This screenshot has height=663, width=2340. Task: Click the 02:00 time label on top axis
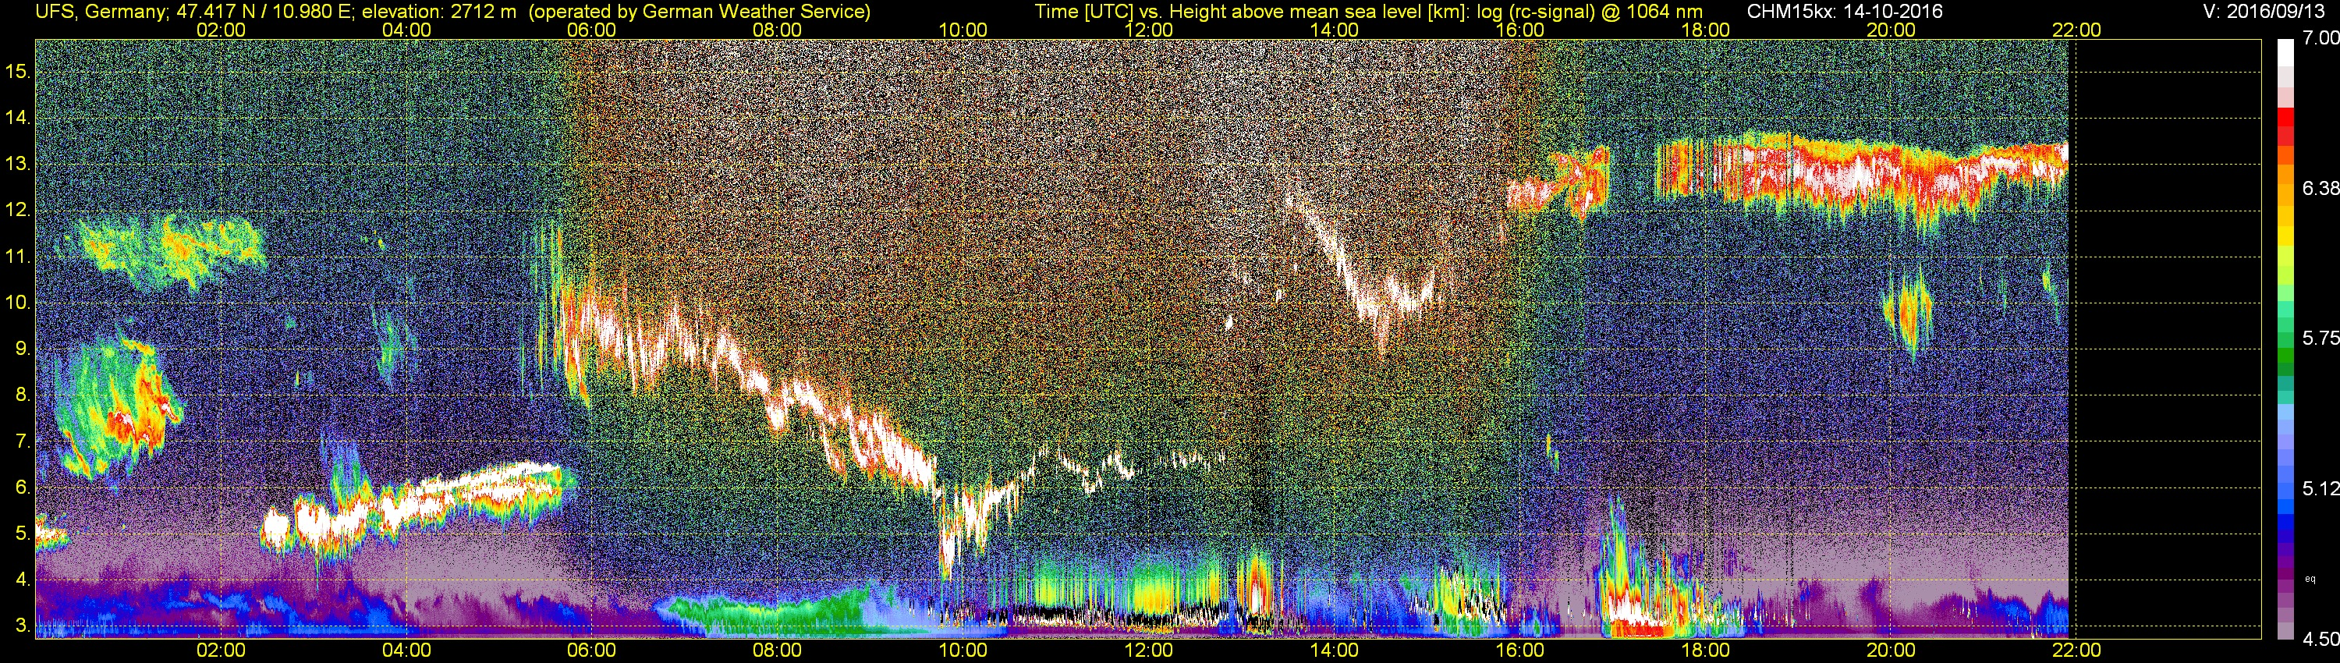221,29
